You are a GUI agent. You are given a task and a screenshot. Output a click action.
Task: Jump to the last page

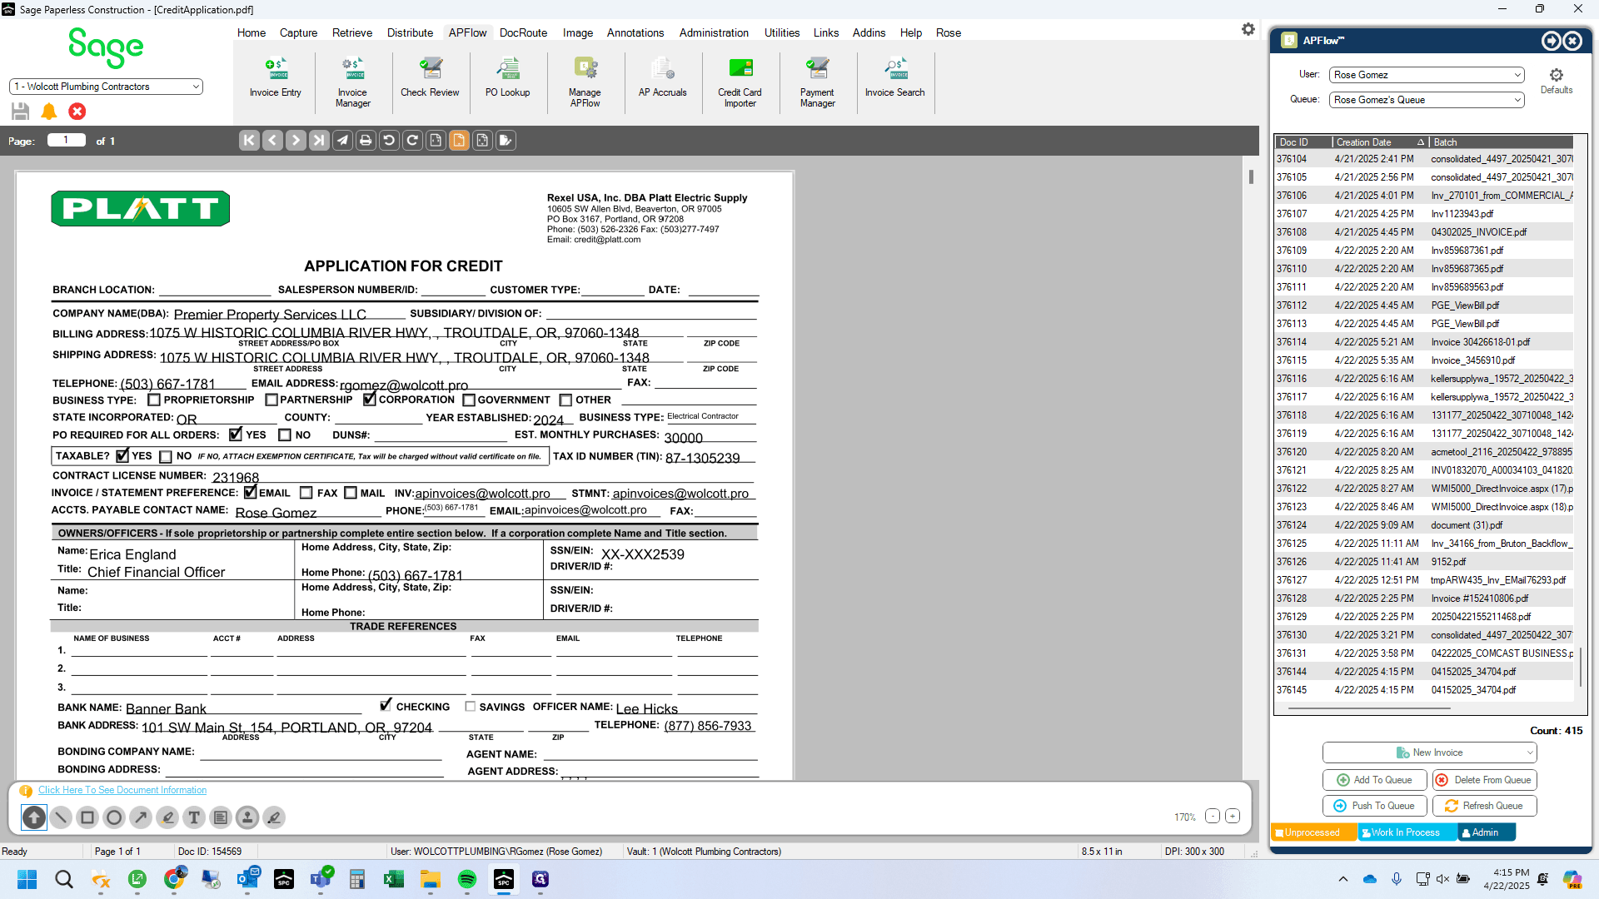[x=319, y=141]
